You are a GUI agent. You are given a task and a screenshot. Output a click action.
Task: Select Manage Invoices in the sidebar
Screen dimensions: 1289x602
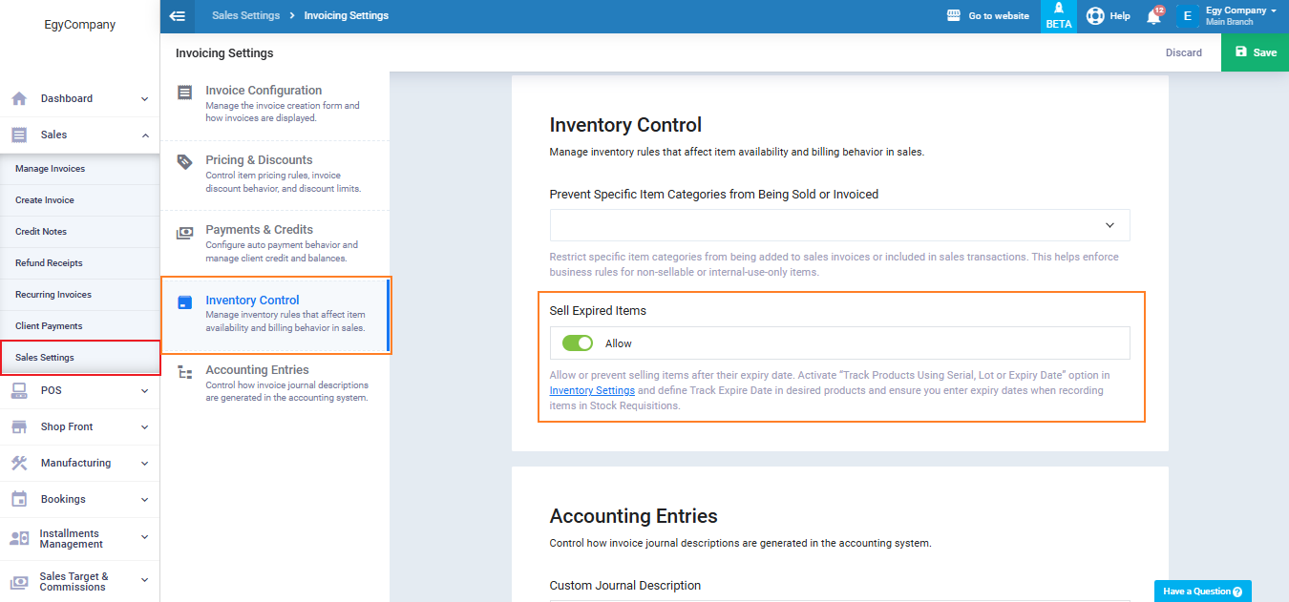(50, 169)
